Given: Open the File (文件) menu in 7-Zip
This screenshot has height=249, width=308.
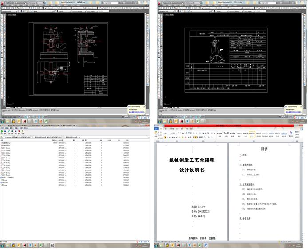Looking at the screenshot, I should pos(3,128).
